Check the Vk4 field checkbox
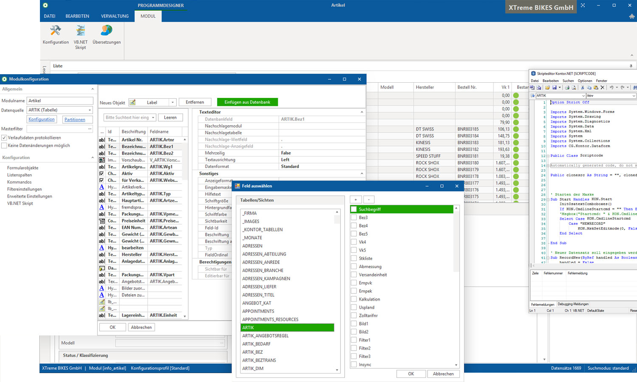 [x=354, y=242]
